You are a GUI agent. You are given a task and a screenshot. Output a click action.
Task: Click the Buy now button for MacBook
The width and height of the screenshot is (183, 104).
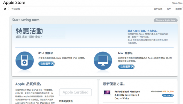click(x=168, y=95)
